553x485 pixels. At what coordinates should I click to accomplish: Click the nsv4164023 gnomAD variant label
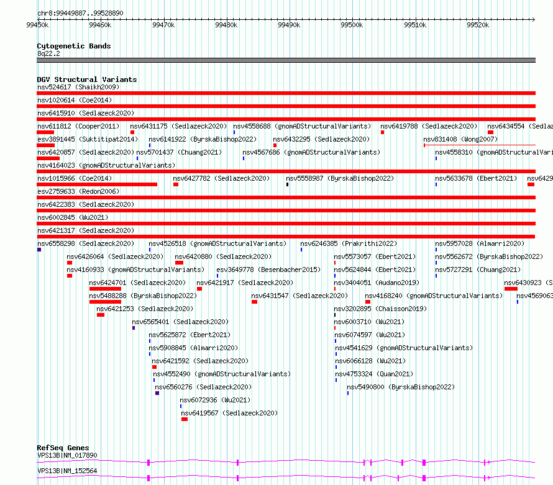(106, 165)
